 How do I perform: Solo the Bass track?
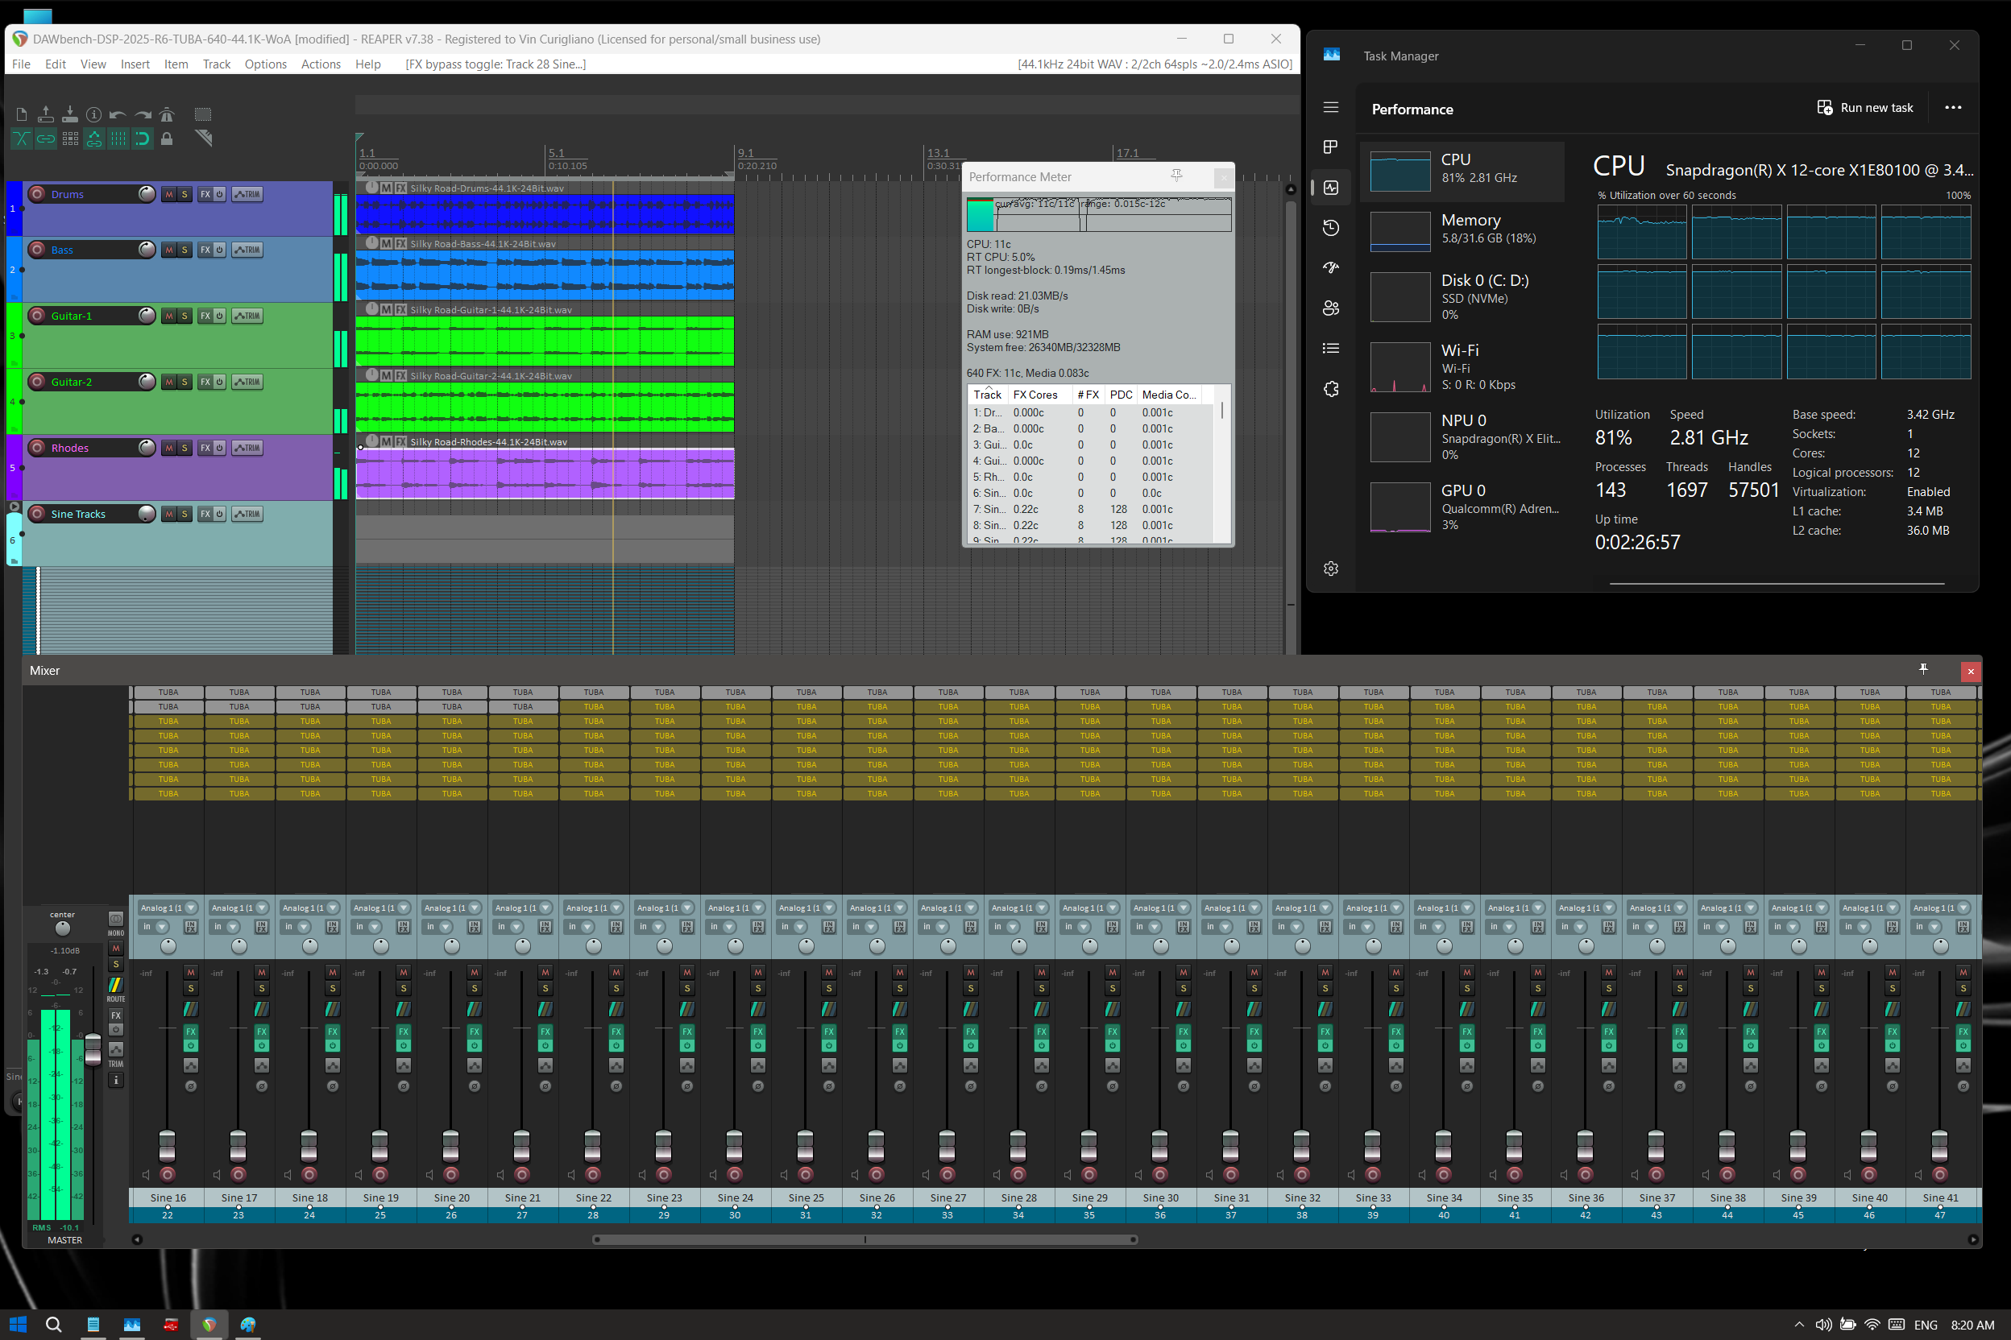click(x=185, y=250)
